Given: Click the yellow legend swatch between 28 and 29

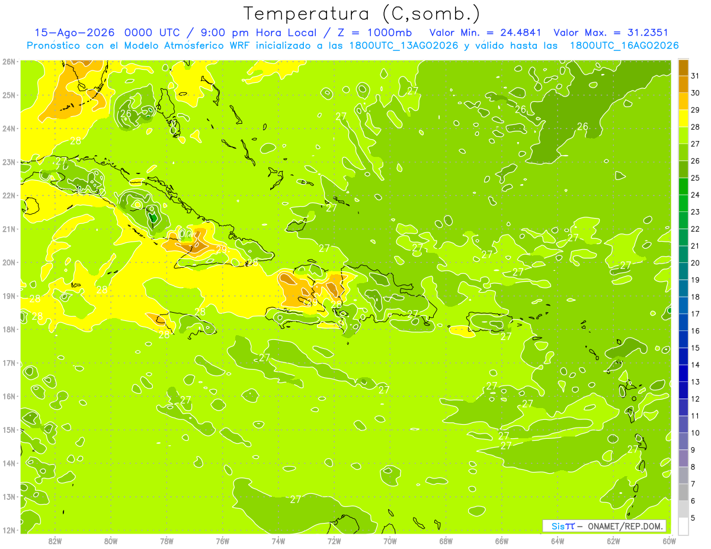Looking at the screenshot, I should [x=683, y=118].
